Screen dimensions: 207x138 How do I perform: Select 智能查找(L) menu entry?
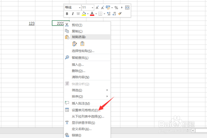click(x=87, y=58)
